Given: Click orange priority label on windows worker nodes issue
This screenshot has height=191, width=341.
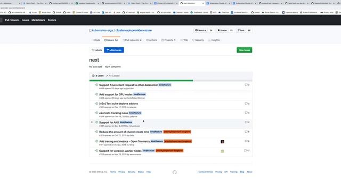Looking at the screenshot, I should pyautogui.click(x=169, y=151).
